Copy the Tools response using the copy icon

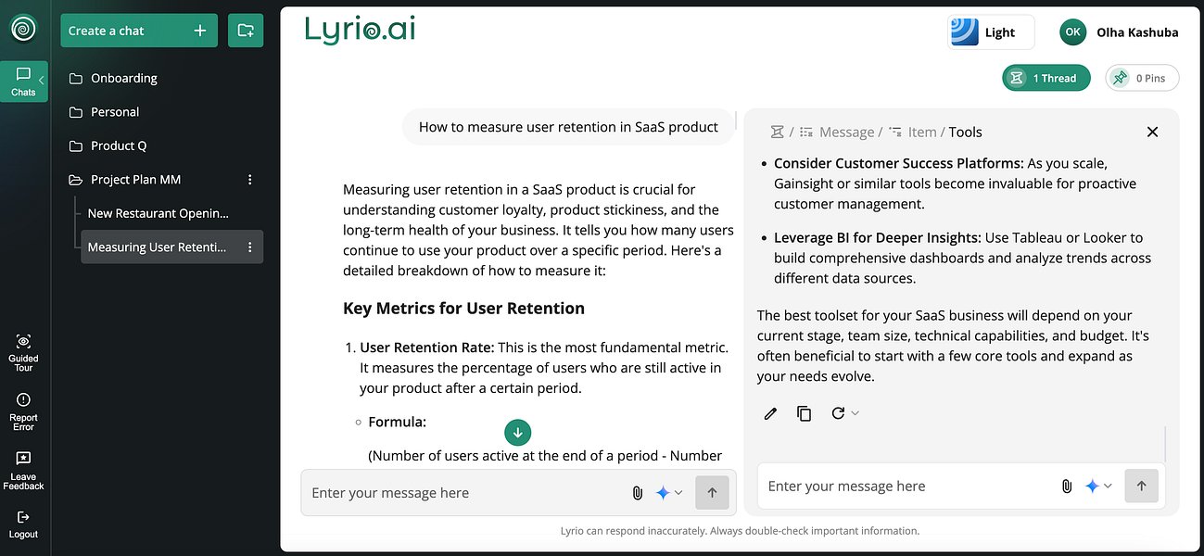[805, 413]
